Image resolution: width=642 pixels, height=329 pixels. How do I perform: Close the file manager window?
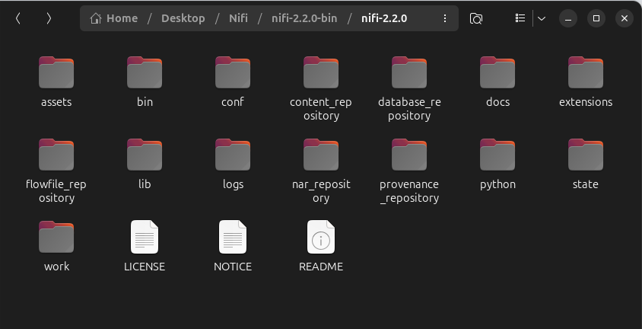click(x=625, y=18)
